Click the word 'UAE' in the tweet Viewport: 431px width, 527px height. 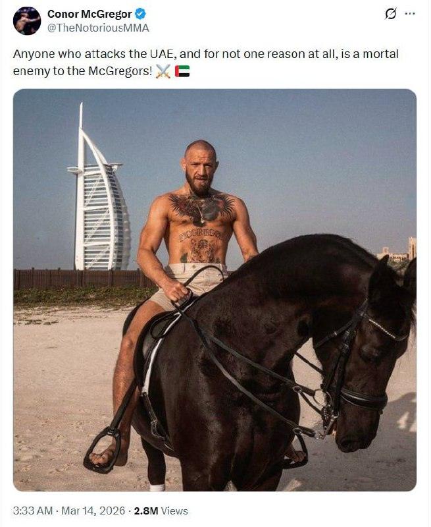[x=163, y=54]
